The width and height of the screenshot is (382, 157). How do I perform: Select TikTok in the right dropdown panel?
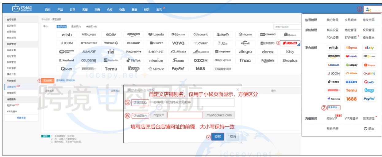[x=334, y=82]
